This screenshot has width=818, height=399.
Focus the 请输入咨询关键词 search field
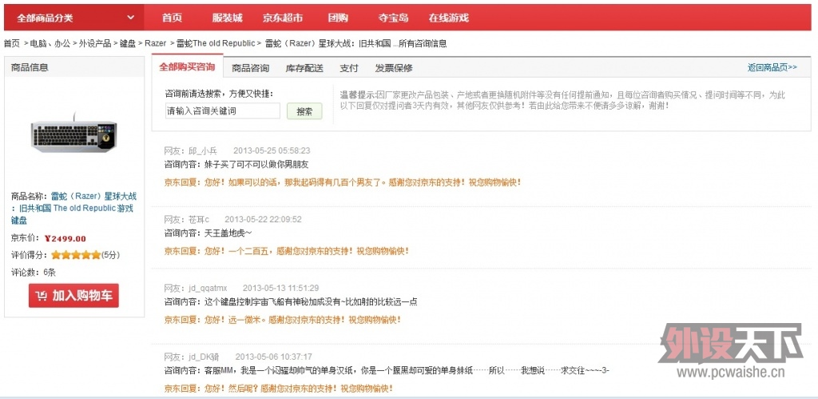[x=223, y=110]
